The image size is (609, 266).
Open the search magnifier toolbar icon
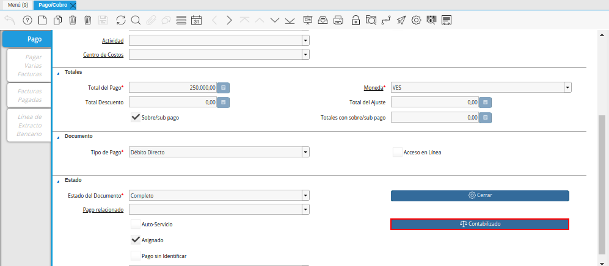coord(136,20)
